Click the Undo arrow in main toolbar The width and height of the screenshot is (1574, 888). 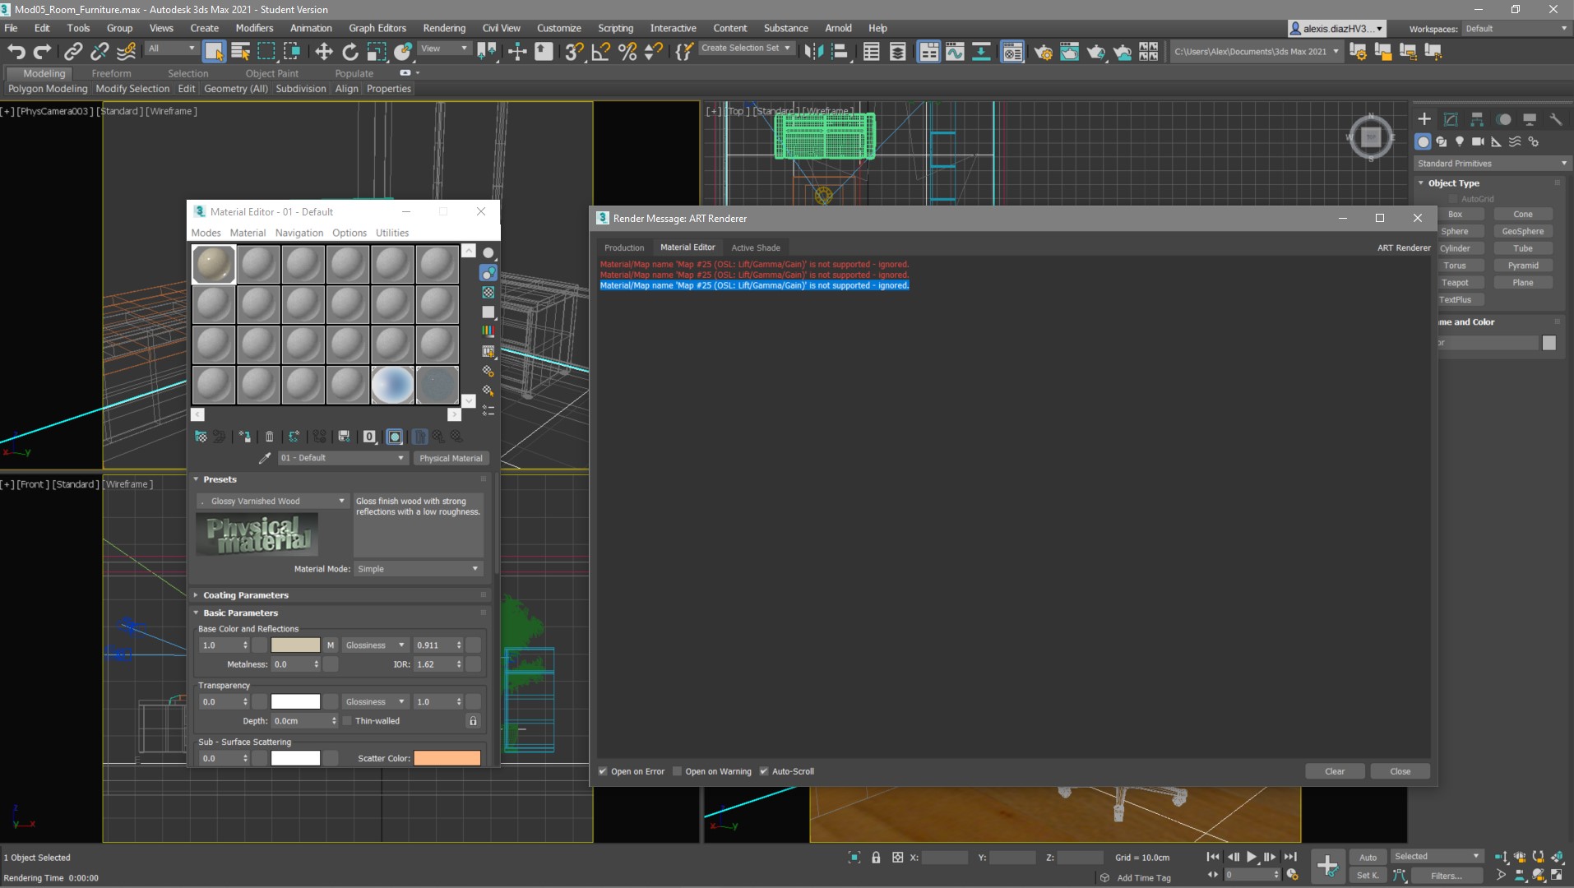point(16,52)
